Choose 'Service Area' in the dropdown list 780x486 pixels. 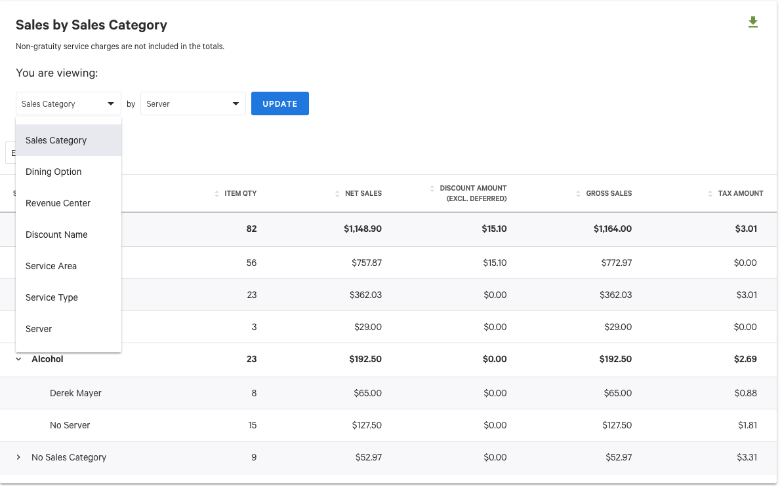click(51, 266)
